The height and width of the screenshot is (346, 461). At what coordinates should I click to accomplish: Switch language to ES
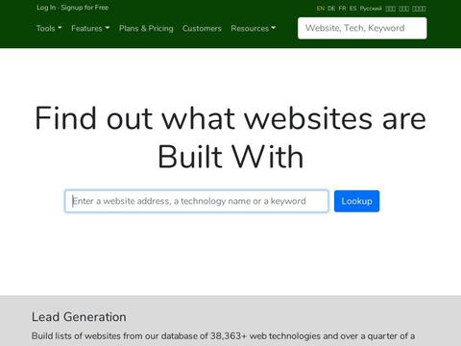tap(352, 9)
